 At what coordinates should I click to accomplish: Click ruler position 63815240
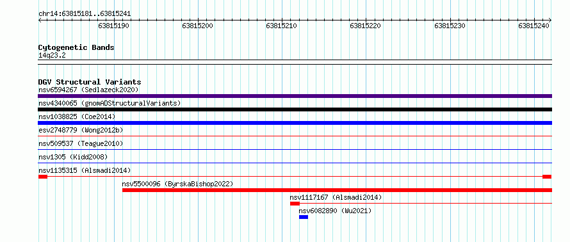pyautogui.click(x=534, y=26)
